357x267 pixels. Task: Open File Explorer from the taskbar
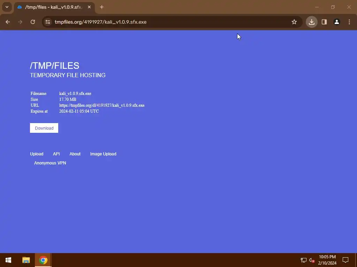[x=26, y=260]
